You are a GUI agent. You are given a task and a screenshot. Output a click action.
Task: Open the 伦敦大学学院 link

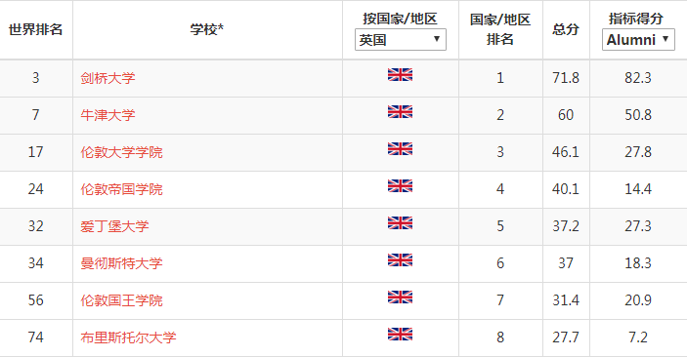121,152
